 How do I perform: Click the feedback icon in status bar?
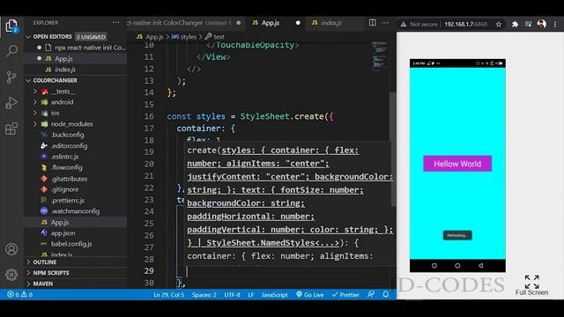(x=371, y=294)
